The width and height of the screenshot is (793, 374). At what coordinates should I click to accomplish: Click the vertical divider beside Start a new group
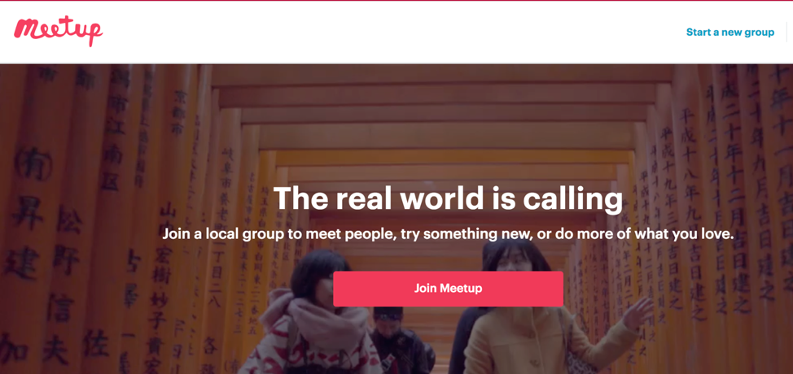click(787, 33)
